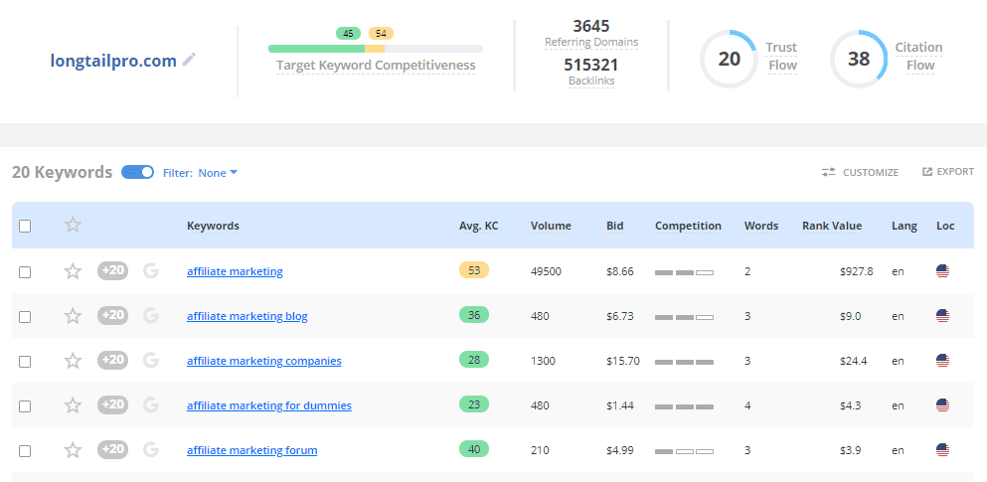This screenshot has height=482, width=987.
Task: Sort by the Volume column header
Action: [551, 226]
